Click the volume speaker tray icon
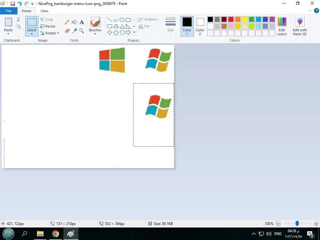The height and width of the screenshot is (240, 320). coord(268,234)
